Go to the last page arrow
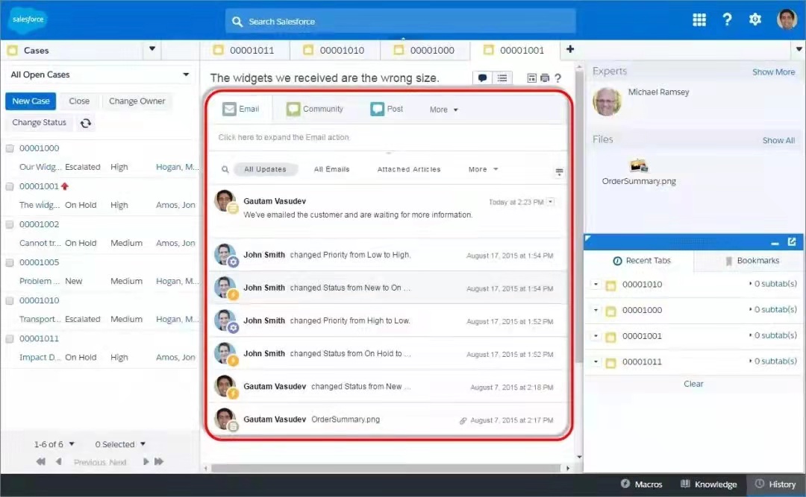Viewport: 806px width, 497px height. [x=159, y=461]
